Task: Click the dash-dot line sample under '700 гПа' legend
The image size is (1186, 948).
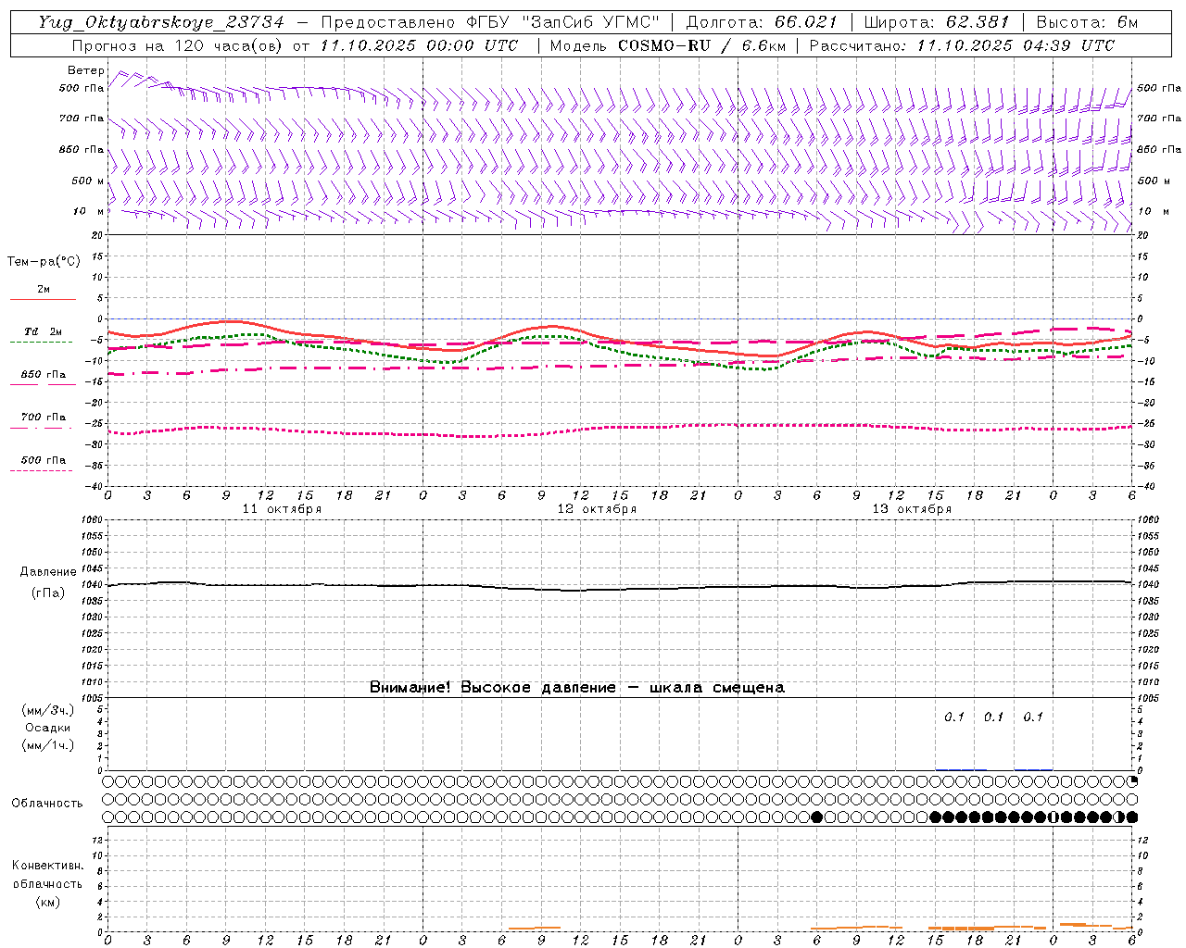Action: click(41, 428)
